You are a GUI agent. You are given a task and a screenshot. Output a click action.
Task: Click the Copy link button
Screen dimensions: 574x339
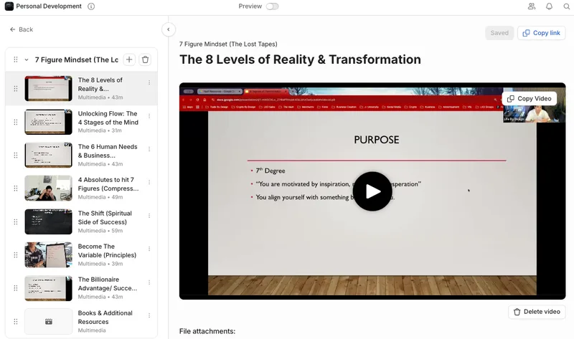[x=542, y=33]
